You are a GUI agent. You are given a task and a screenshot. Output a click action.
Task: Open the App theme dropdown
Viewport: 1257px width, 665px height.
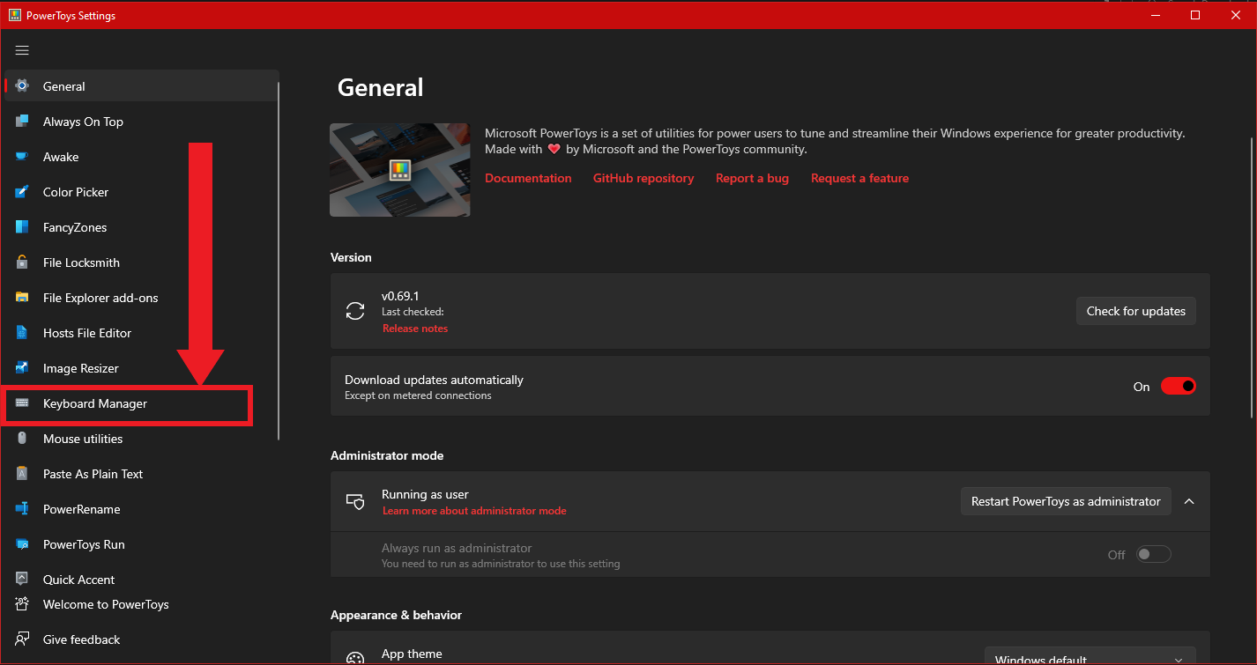1090,658
